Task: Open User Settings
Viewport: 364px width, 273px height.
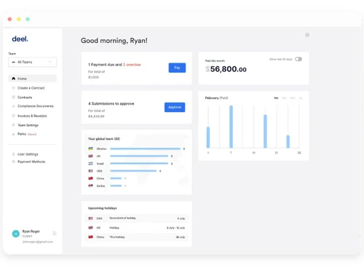Action: [x=28, y=154]
